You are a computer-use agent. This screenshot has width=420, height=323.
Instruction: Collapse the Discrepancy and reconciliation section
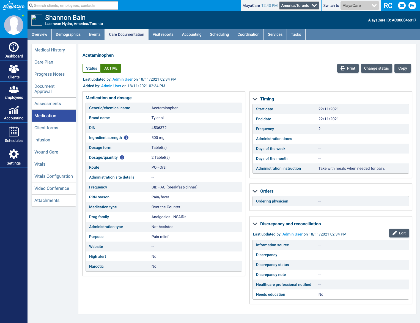(x=255, y=224)
